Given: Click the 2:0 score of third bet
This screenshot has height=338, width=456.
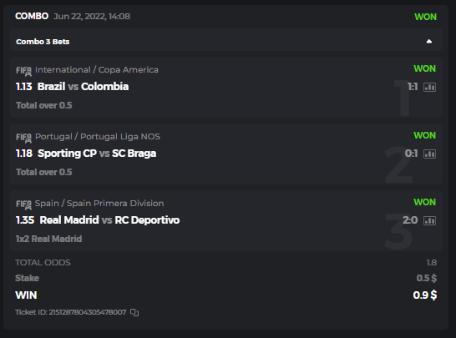Looking at the screenshot, I should click(410, 220).
